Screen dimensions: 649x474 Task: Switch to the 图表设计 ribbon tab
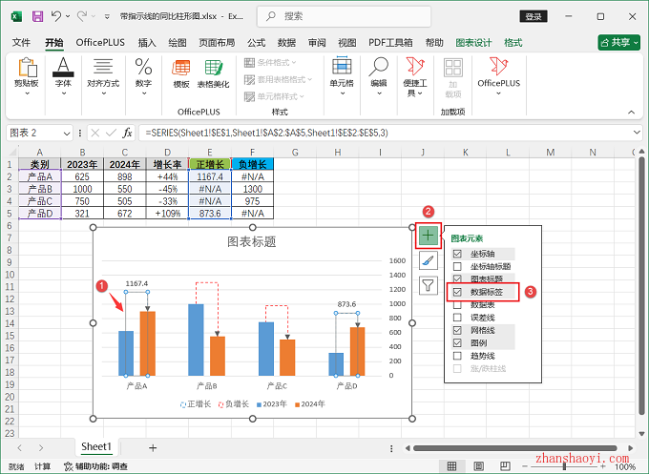[473, 43]
